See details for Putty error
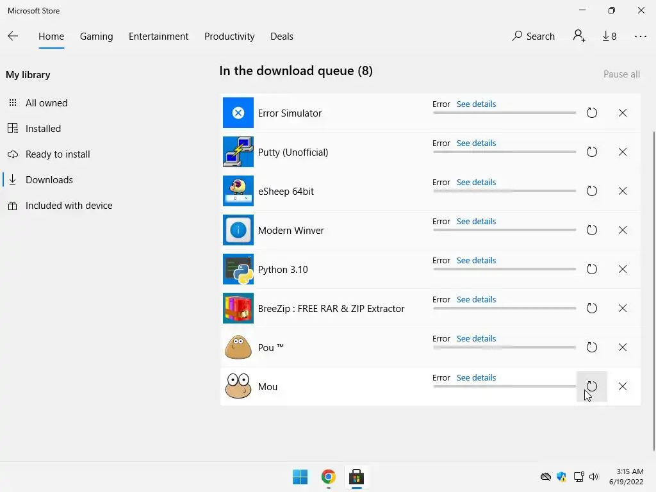Image resolution: width=656 pixels, height=492 pixels. click(x=476, y=143)
